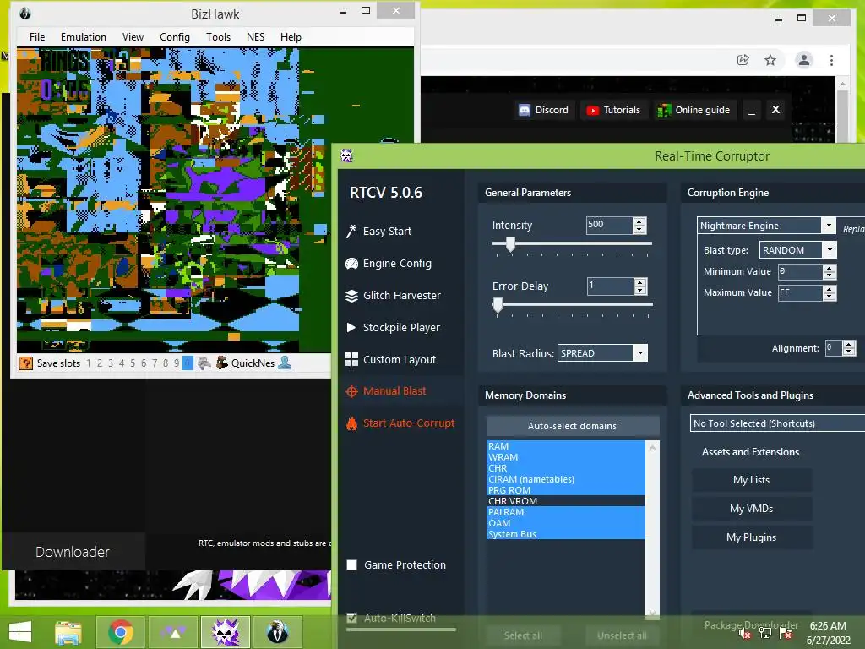Toggle the System Bus domain
The image size is (865, 649).
pyautogui.click(x=565, y=534)
